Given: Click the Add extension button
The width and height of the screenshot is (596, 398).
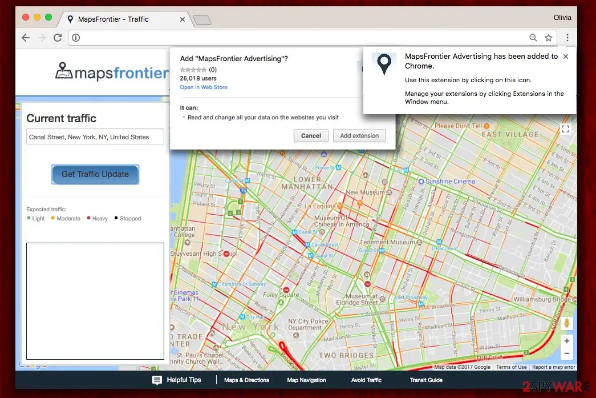Looking at the screenshot, I should pos(359,136).
